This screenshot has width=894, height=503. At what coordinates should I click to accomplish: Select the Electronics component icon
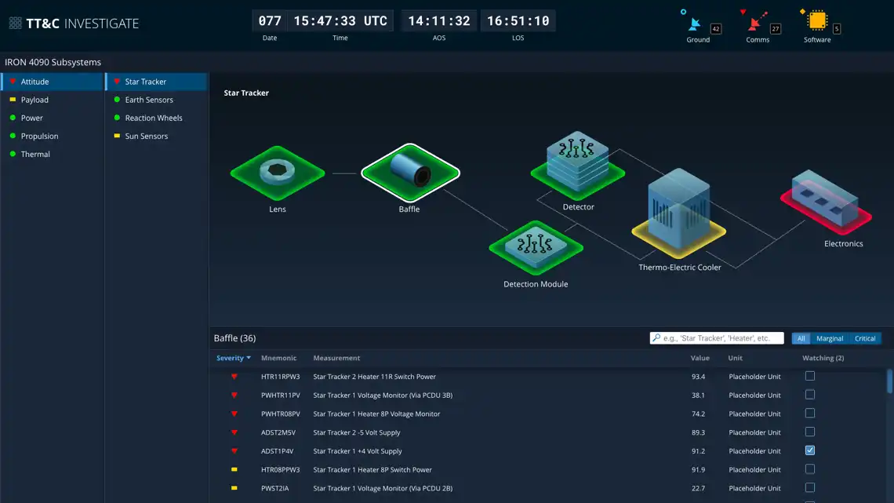[826, 203]
